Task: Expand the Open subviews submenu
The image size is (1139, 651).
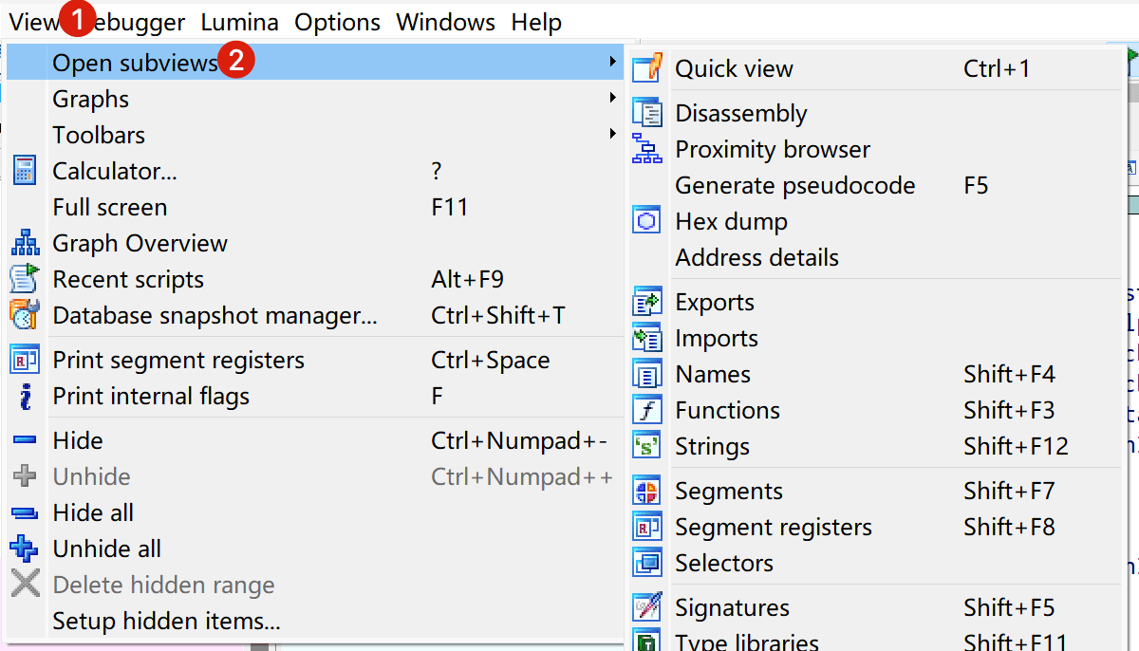Action: click(314, 63)
